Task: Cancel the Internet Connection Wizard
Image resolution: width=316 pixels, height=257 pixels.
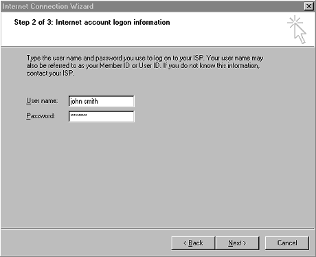Action: pyautogui.click(x=287, y=243)
